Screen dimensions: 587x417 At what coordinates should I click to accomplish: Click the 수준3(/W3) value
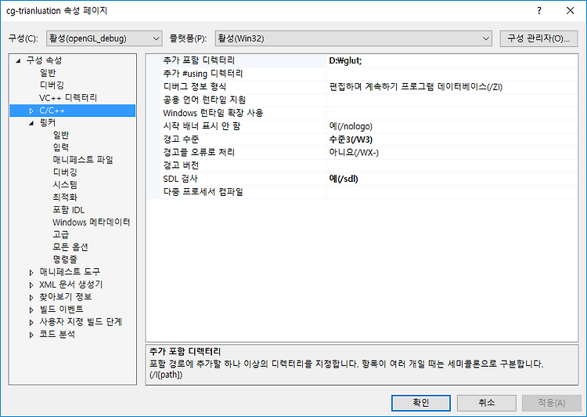point(351,140)
